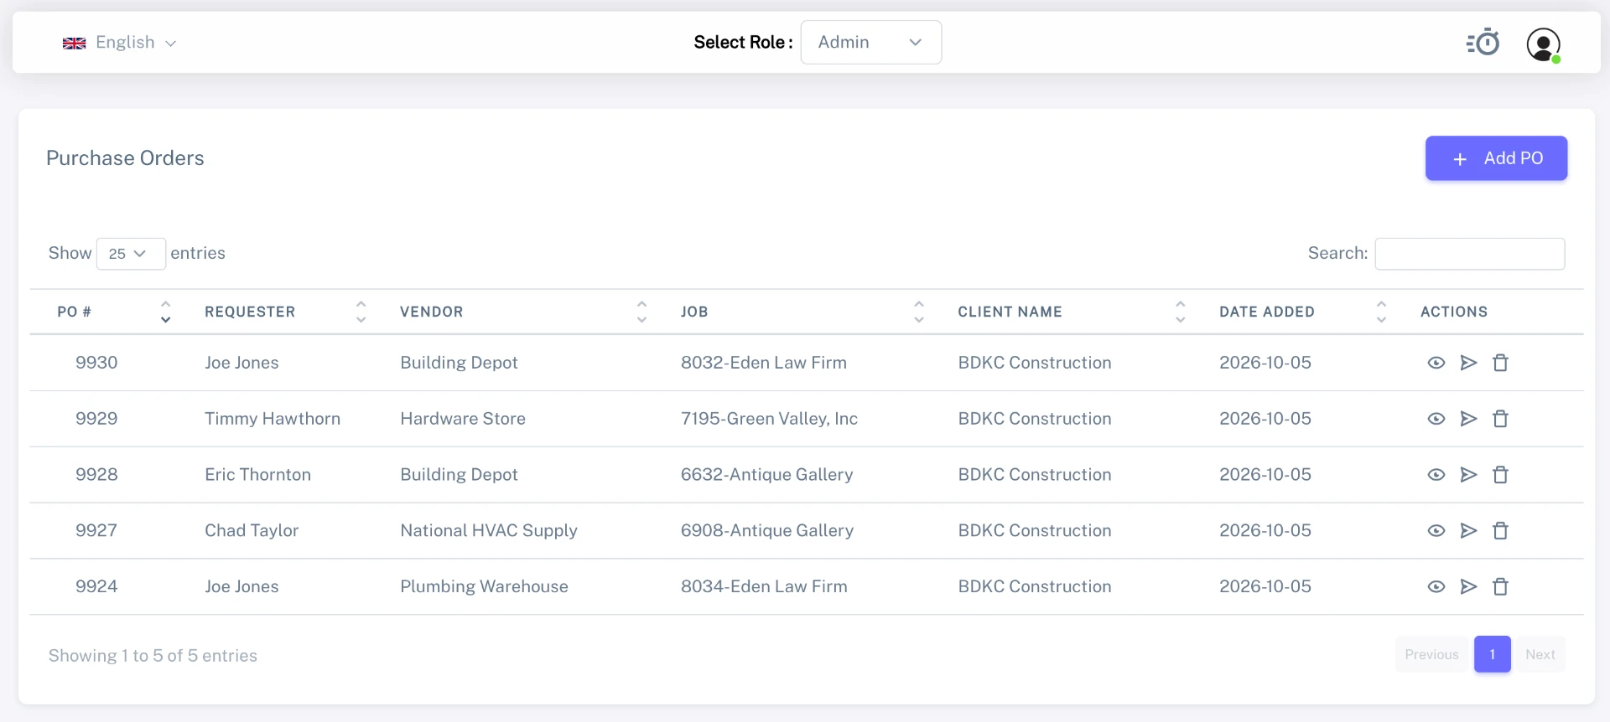Delete purchase order 9929 via trash icon
The width and height of the screenshot is (1610, 722).
pyautogui.click(x=1500, y=419)
